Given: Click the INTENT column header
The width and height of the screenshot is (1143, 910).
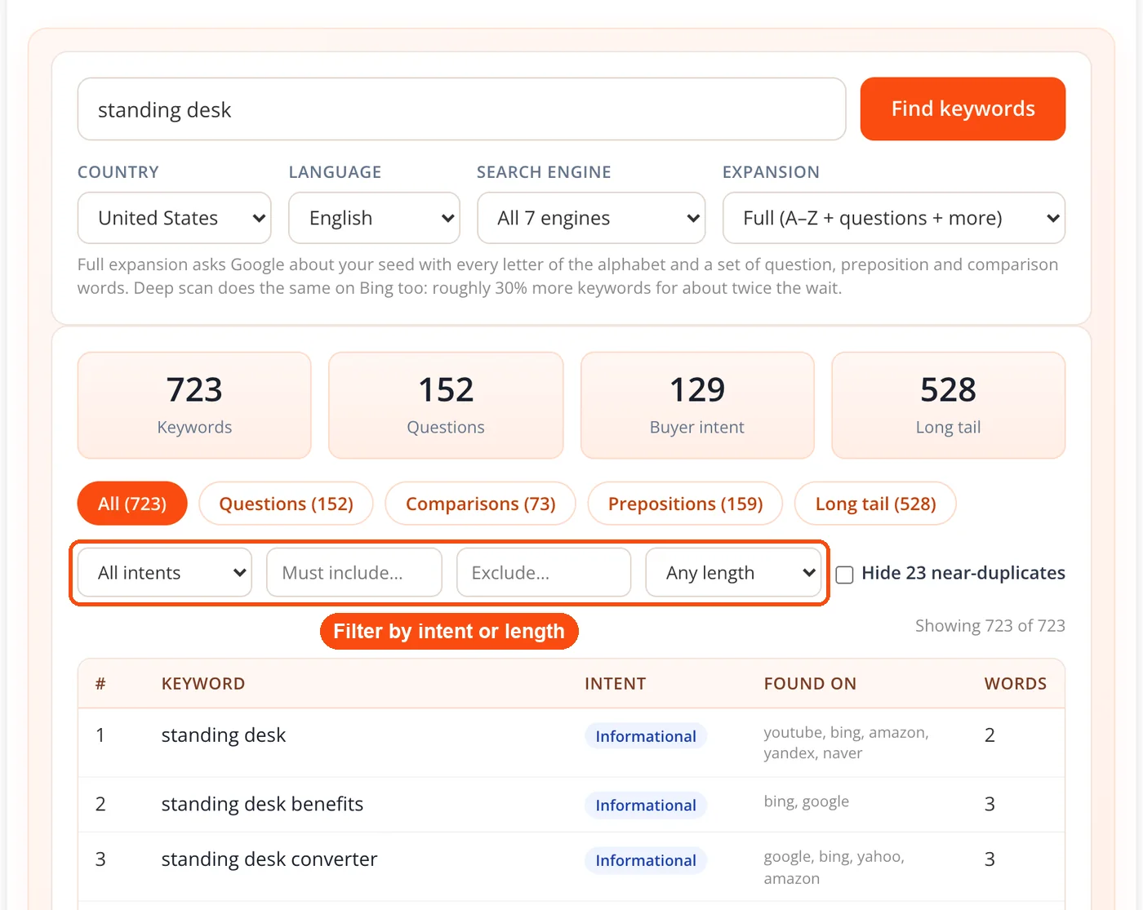Looking at the screenshot, I should coord(615,684).
